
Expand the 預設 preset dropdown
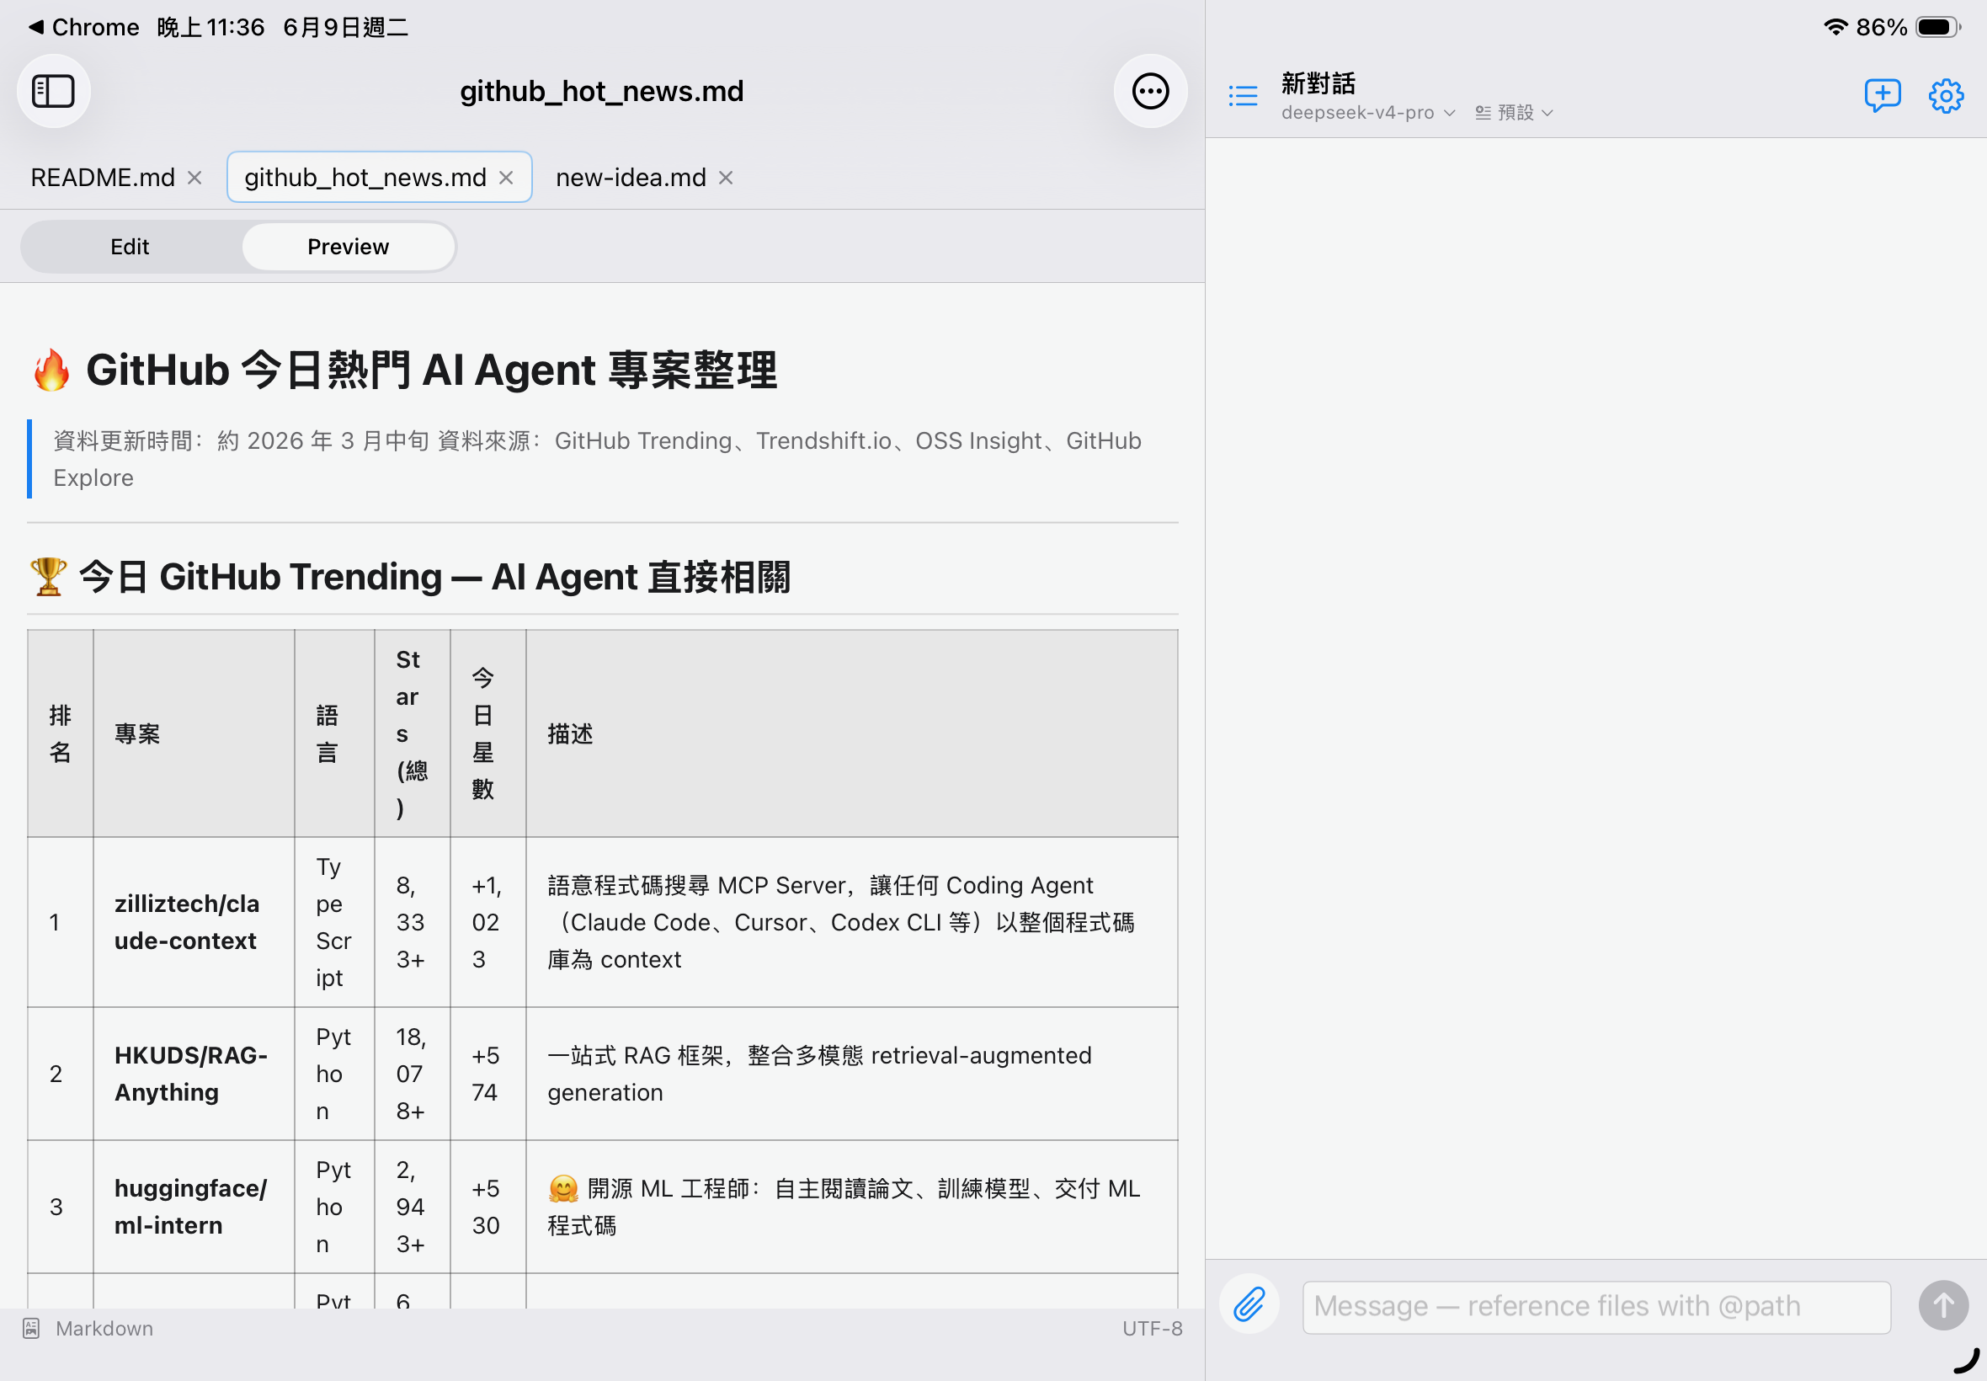(x=1514, y=113)
